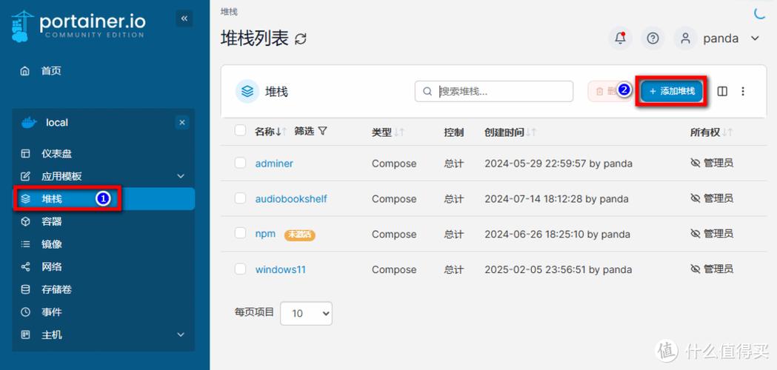Sort by 类型 column

pyautogui.click(x=388, y=132)
